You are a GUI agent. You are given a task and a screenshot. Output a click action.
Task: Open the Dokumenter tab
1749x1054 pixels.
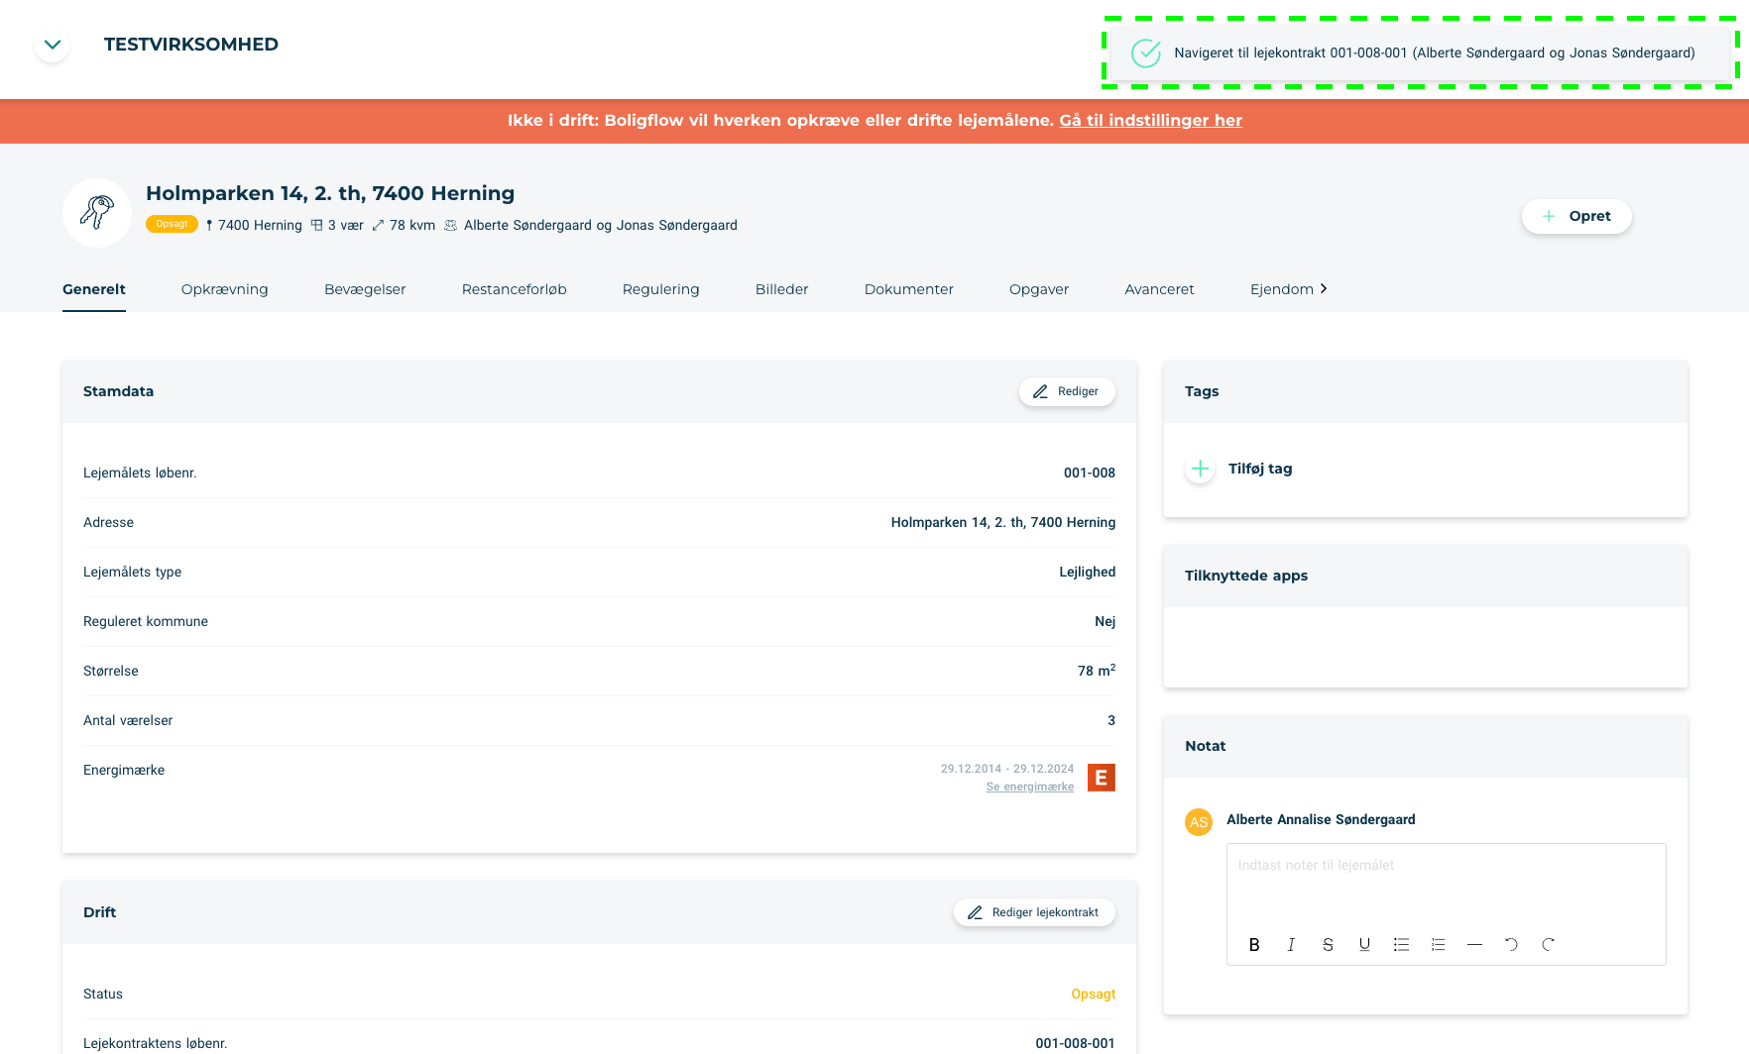pos(909,289)
